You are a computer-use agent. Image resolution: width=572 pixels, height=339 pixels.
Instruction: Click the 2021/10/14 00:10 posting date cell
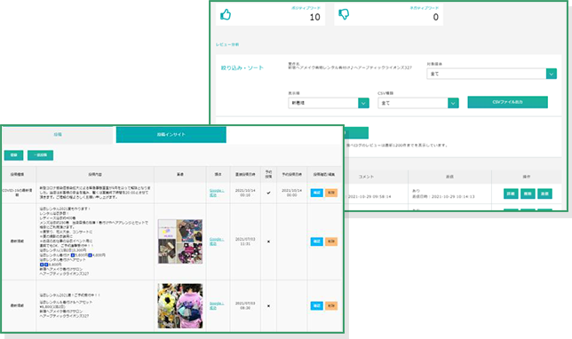tap(245, 193)
